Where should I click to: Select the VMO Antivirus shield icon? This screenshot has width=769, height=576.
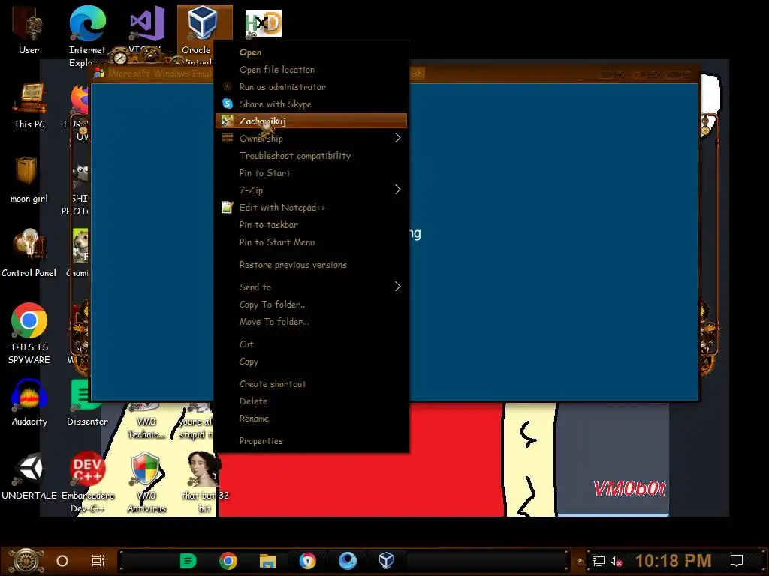[x=146, y=482]
